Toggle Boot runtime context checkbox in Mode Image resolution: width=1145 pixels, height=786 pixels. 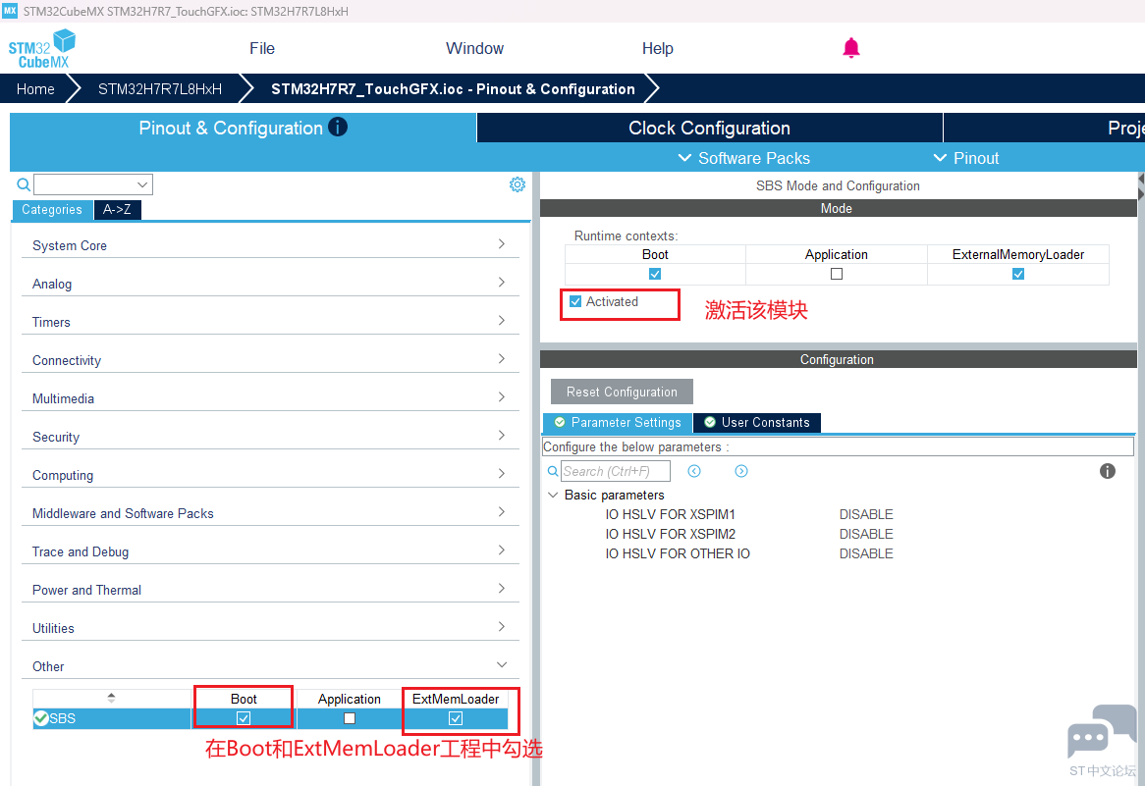click(655, 275)
